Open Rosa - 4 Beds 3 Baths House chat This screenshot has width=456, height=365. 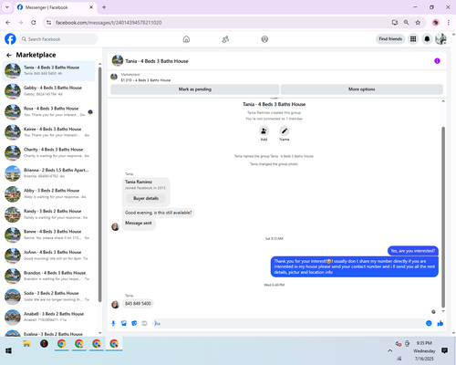(48, 111)
